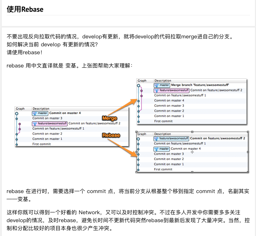This screenshot has width=256, height=236.
Task: Click the line '如何解决当前 develop 有更新的情况?'
Action: (x=52, y=45)
